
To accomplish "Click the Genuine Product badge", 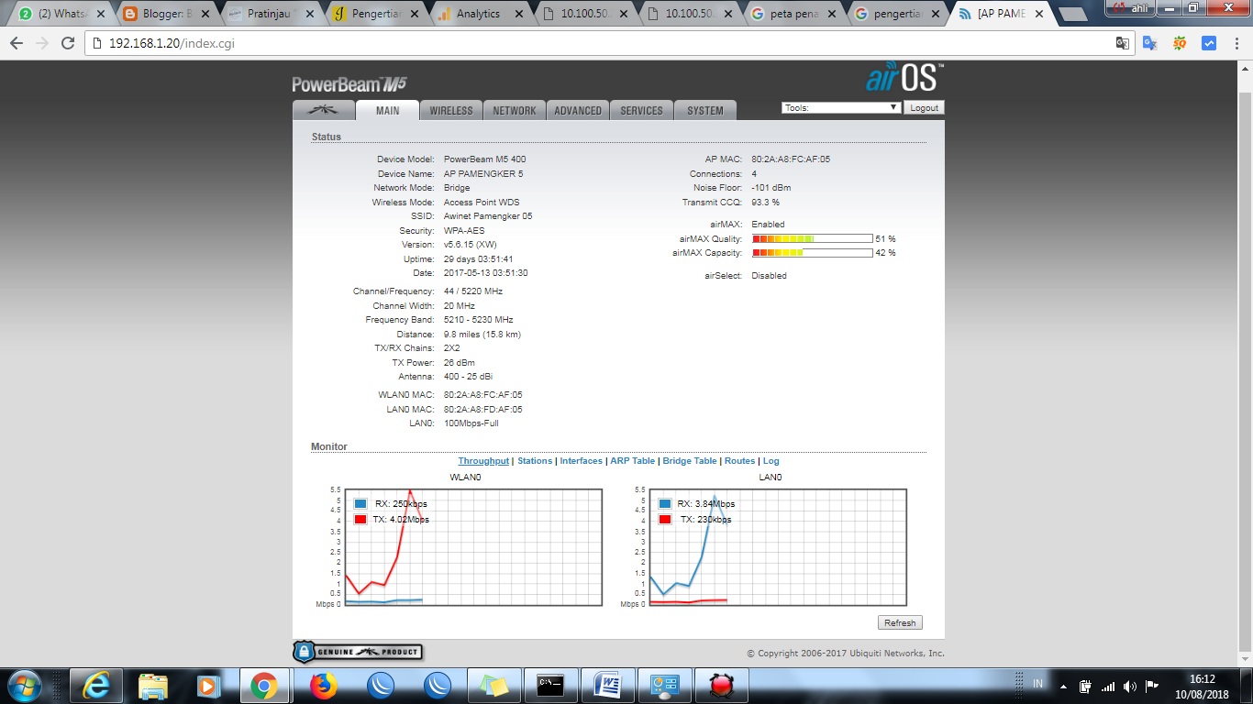I will 356,653.
